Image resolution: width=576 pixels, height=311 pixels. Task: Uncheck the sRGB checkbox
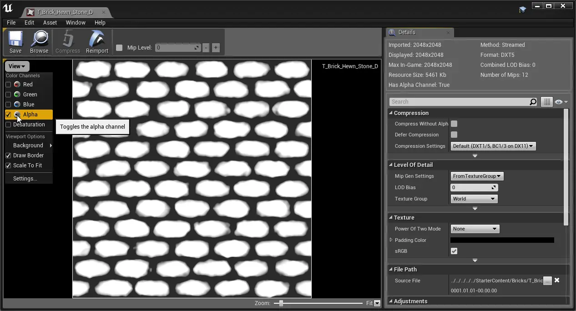click(454, 251)
